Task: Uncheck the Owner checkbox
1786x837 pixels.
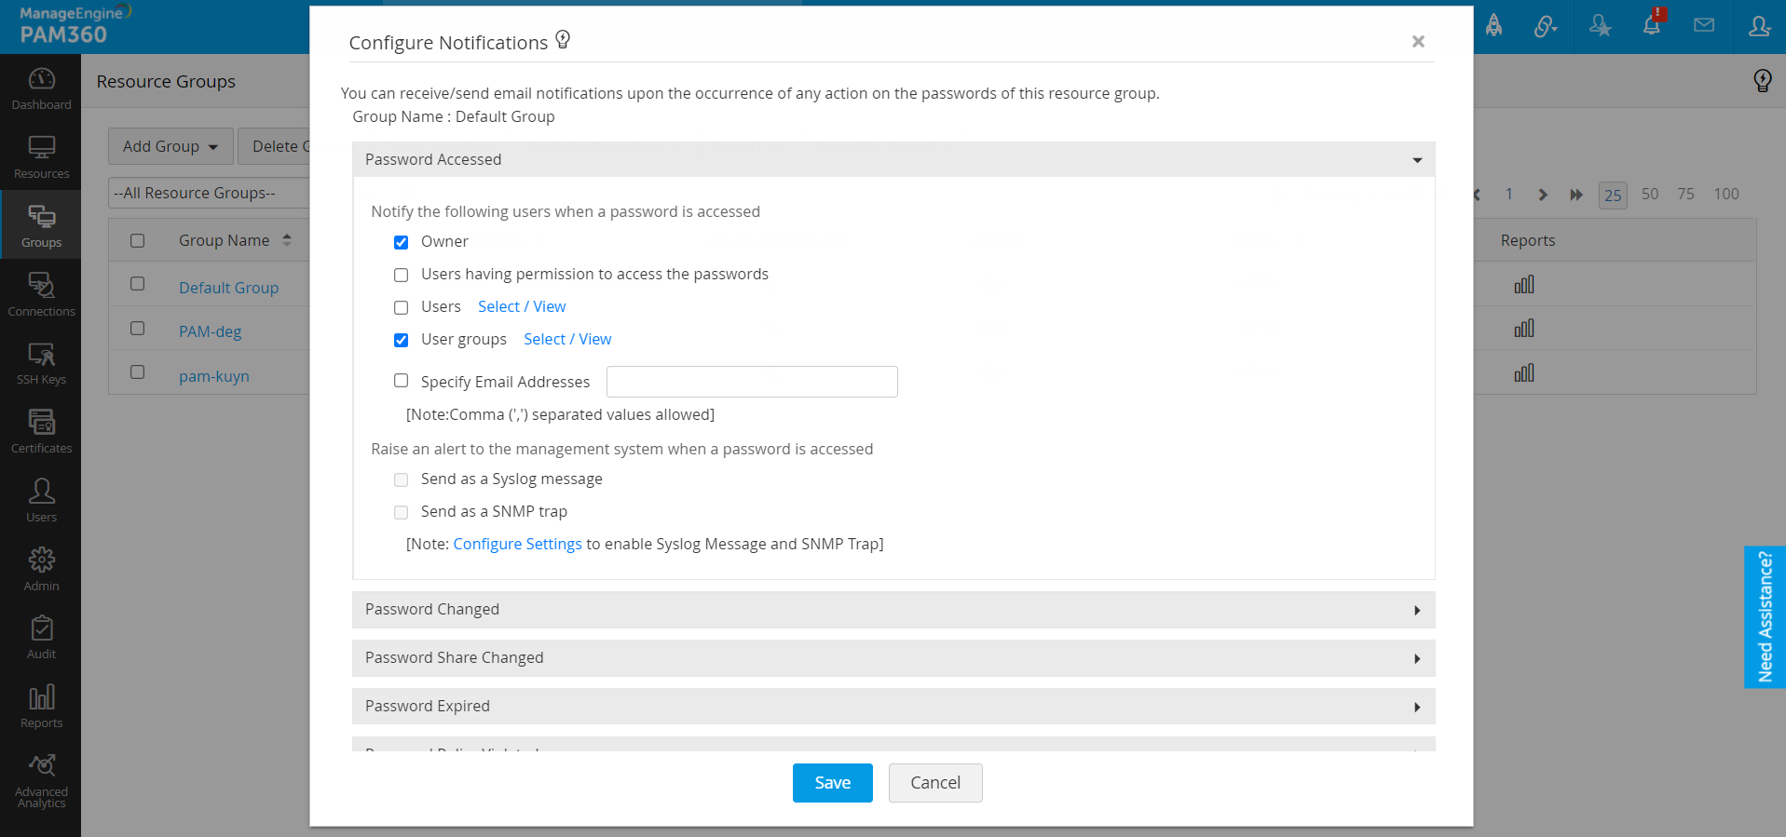Action: pyautogui.click(x=402, y=243)
